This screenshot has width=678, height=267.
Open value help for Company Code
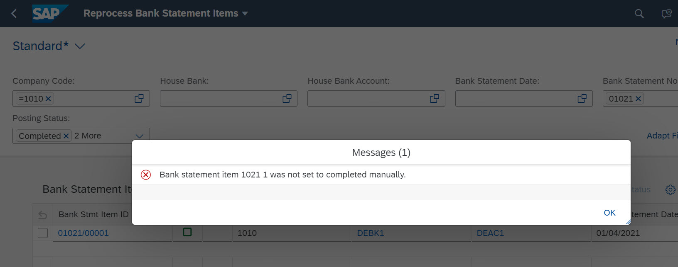[x=139, y=99]
